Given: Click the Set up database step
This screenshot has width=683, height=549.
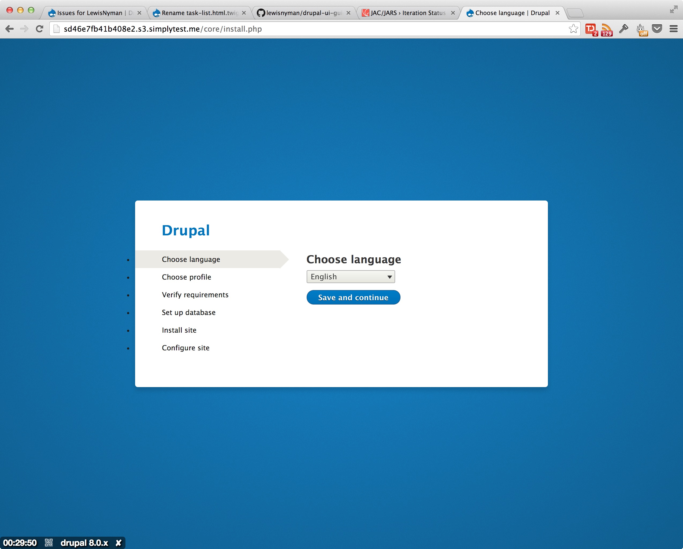Looking at the screenshot, I should 188,312.
